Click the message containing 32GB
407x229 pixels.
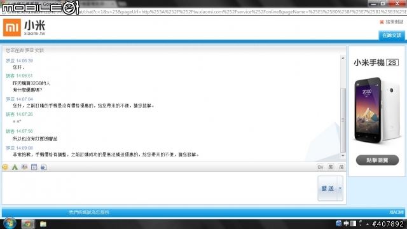[31, 83]
